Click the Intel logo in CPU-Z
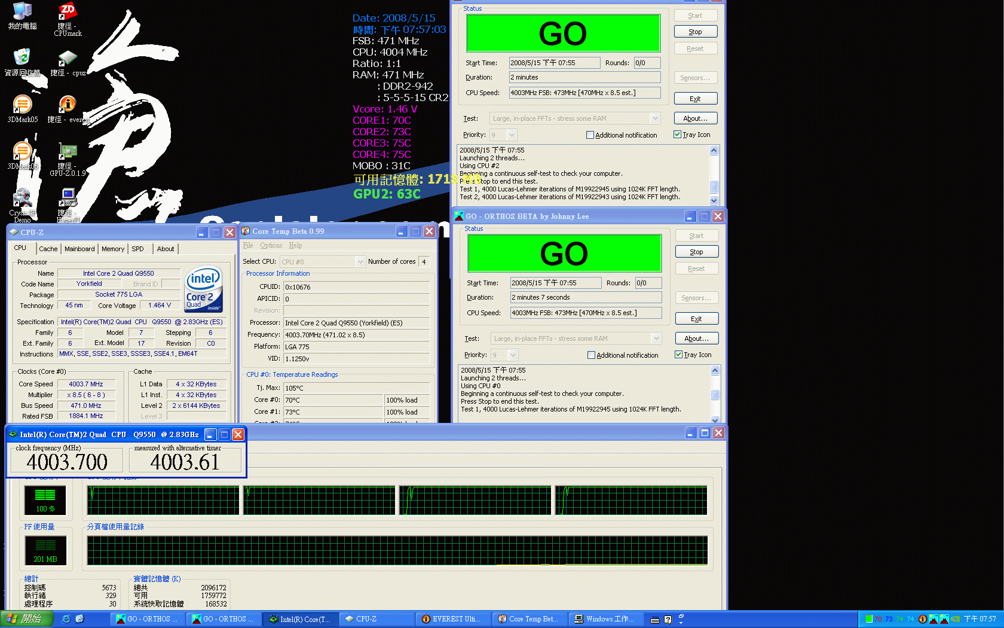 204,289
